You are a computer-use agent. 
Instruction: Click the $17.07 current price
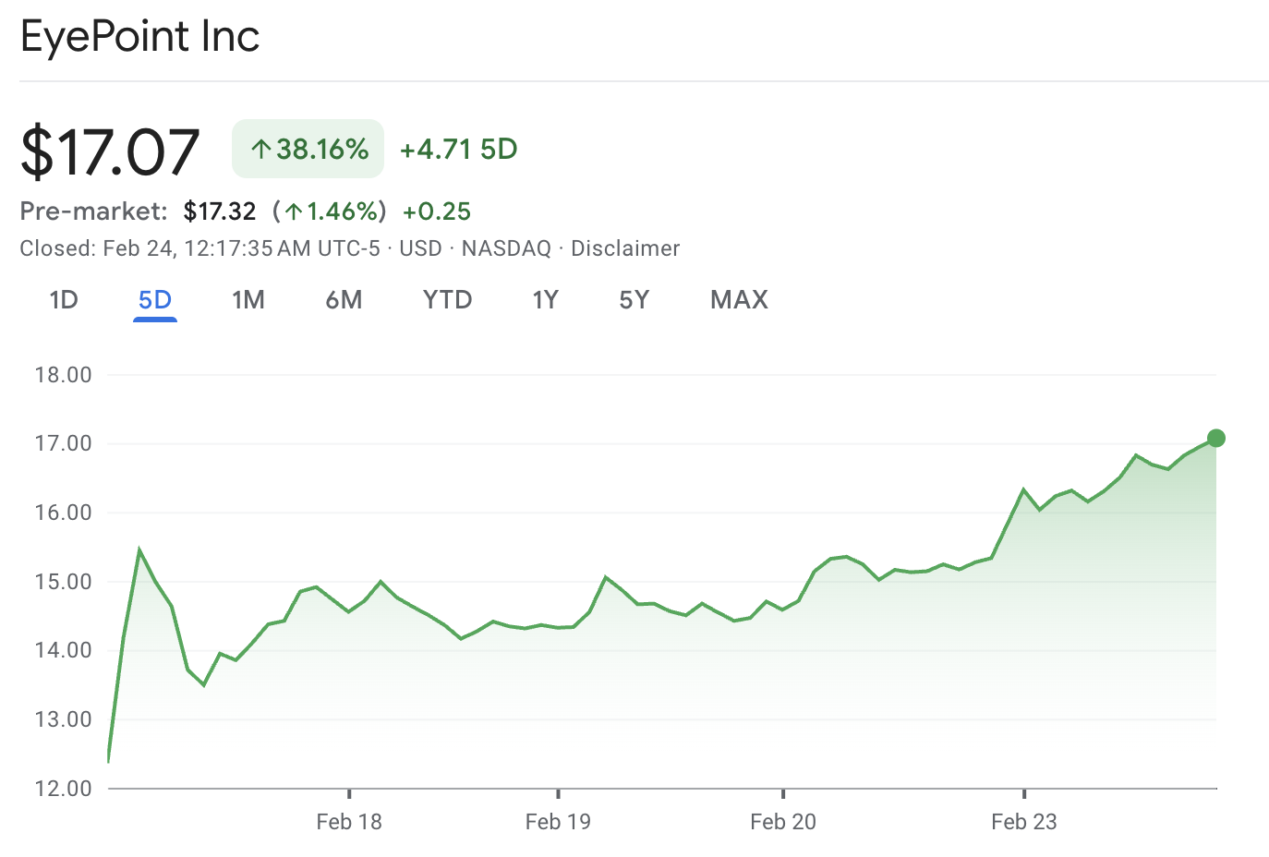(x=111, y=151)
